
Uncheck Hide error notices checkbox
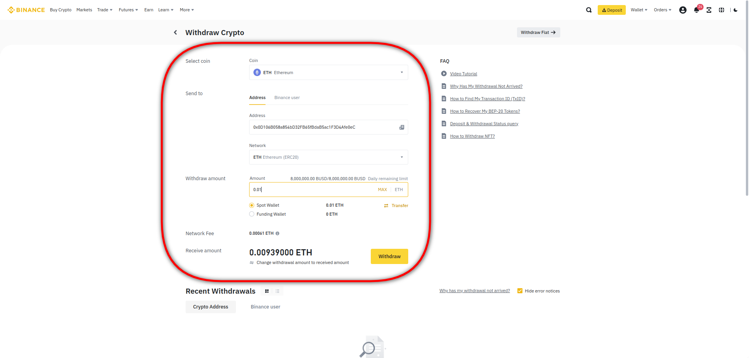point(520,291)
